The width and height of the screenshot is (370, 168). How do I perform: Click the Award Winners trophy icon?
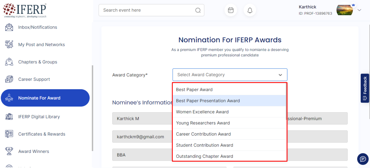9,151
